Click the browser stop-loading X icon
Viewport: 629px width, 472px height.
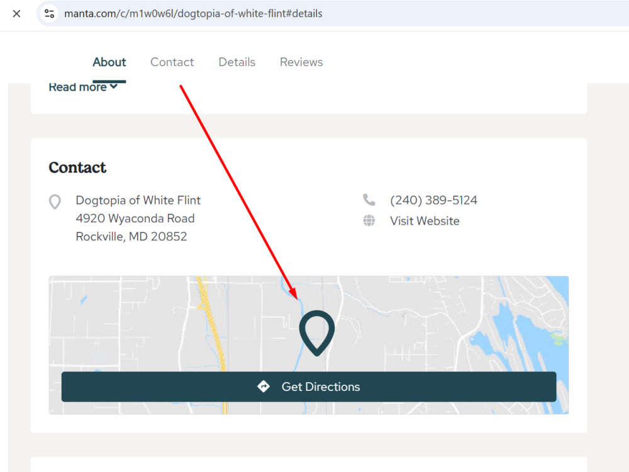point(16,14)
